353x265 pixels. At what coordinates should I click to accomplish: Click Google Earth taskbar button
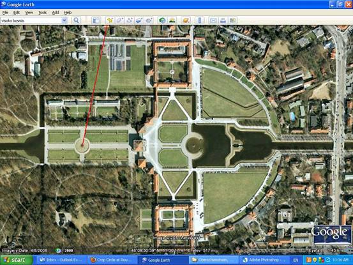coord(163,260)
